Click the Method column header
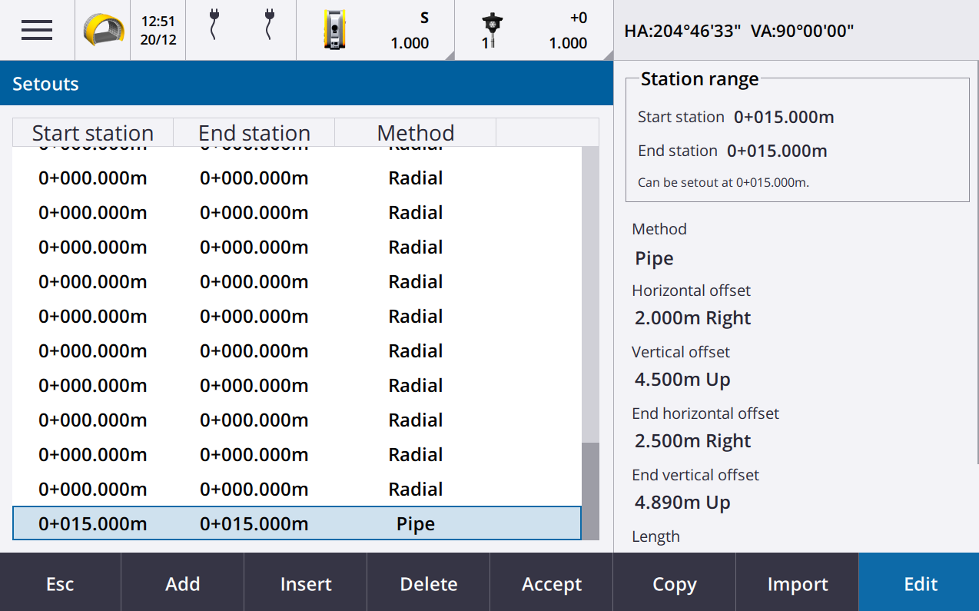The image size is (979, 611). tap(415, 132)
